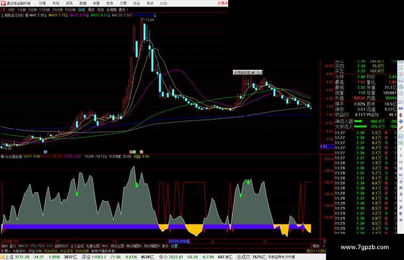Open the 更多 indicators list
This screenshot has height=260, width=404.
click(x=165, y=246)
